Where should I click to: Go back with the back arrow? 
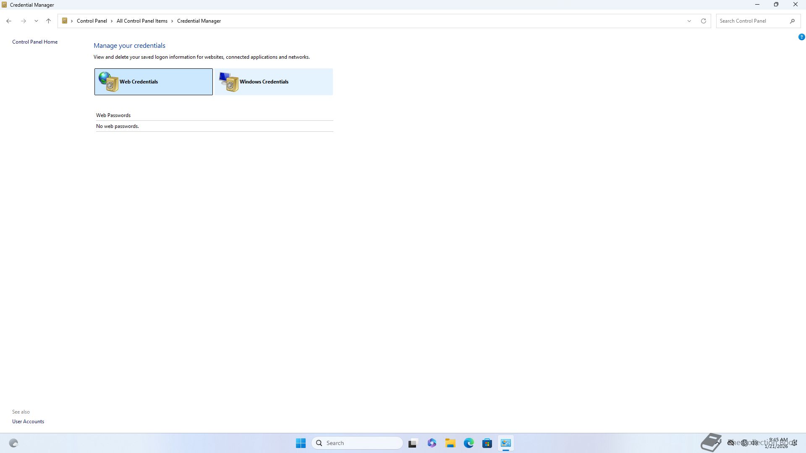coord(9,21)
